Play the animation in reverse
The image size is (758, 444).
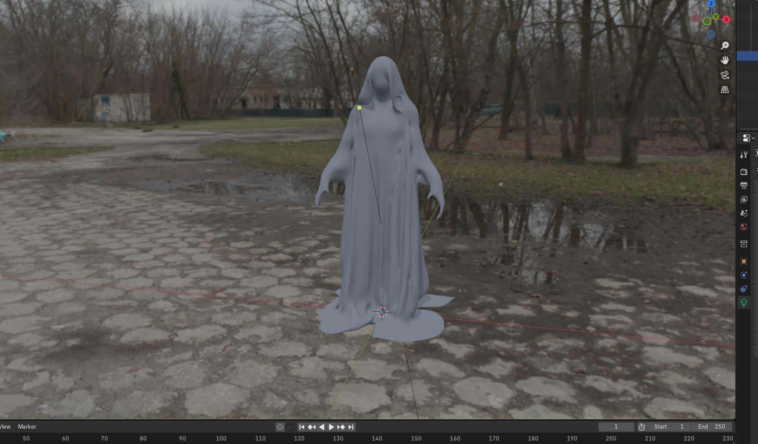(321, 427)
